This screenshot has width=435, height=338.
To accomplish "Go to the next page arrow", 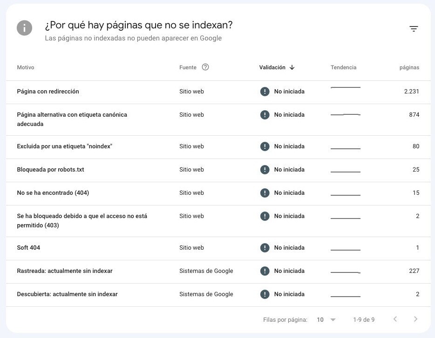I will pos(415,319).
